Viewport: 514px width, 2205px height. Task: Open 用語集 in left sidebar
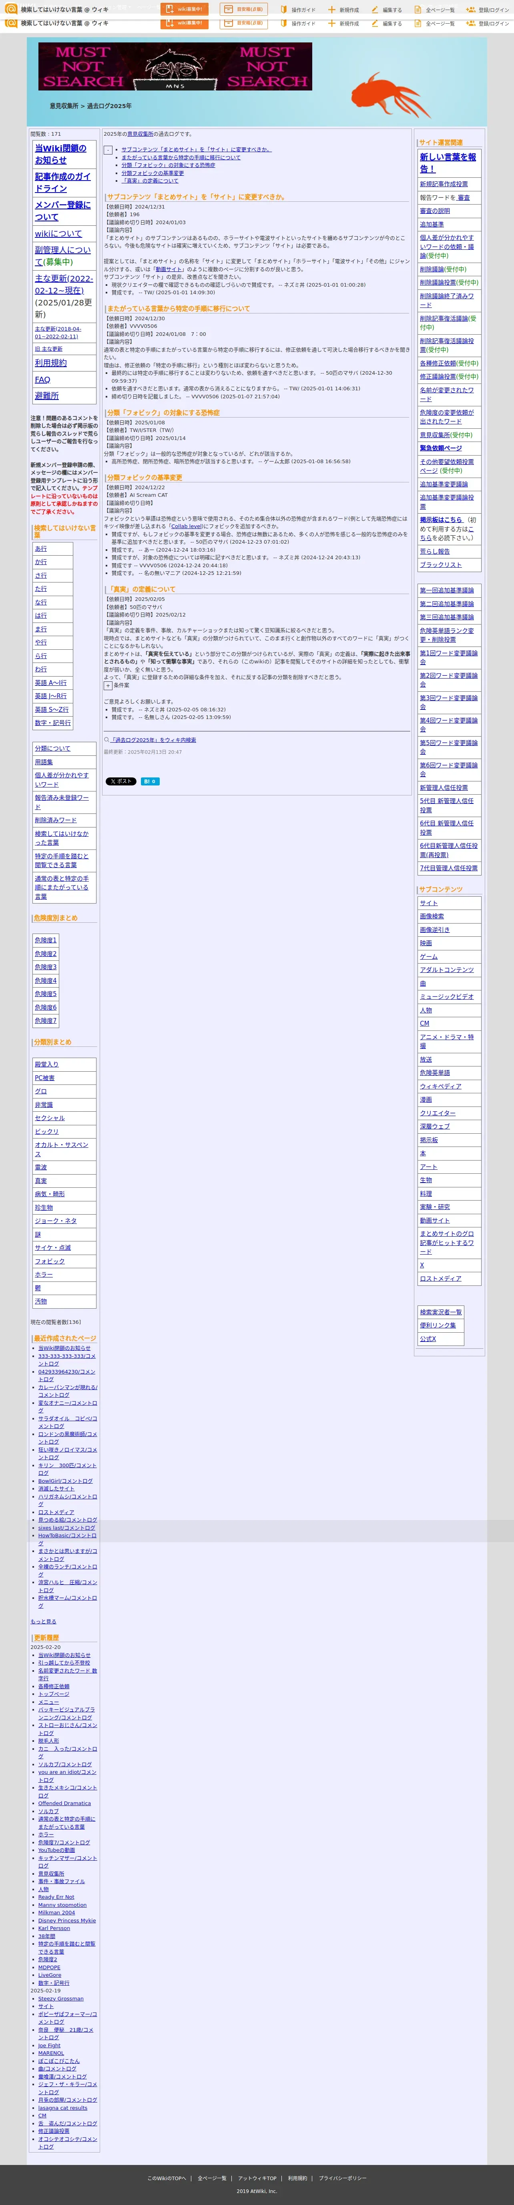coord(44,762)
